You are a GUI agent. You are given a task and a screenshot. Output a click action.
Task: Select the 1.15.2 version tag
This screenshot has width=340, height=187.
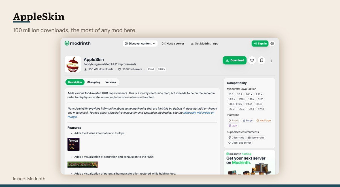click(x=248, y=104)
